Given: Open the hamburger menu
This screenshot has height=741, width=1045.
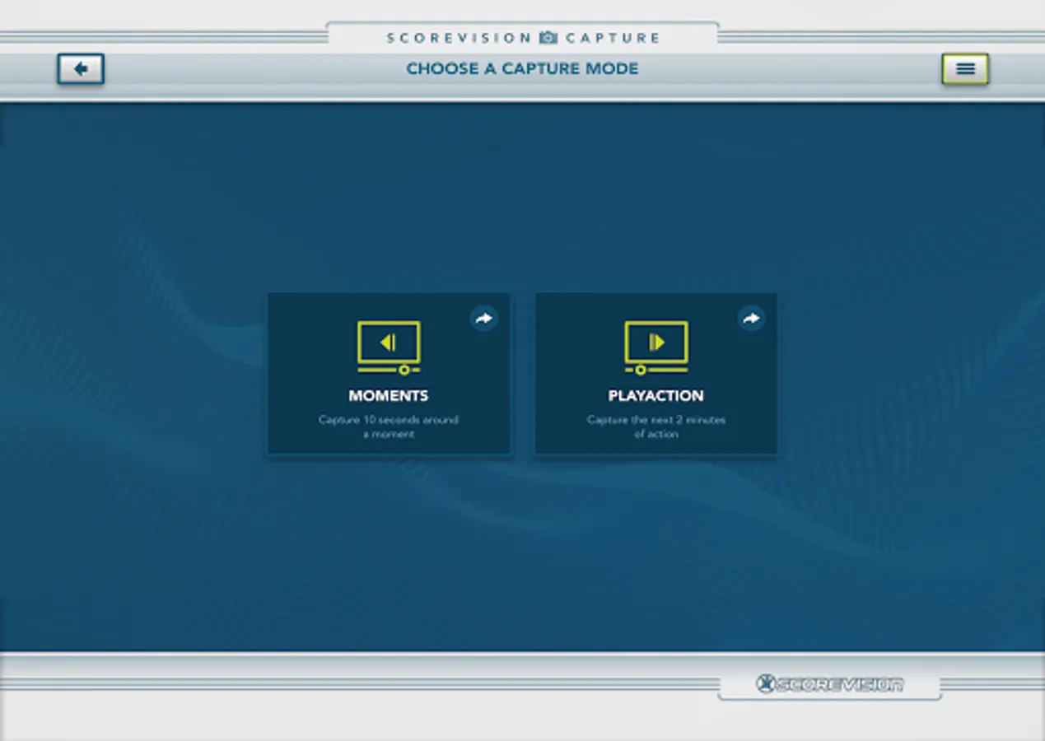Looking at the screenshot, I should pyautogui.click(x=965, y=69).
